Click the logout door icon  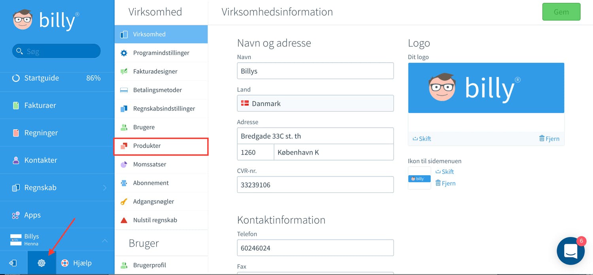click(13, 263)
